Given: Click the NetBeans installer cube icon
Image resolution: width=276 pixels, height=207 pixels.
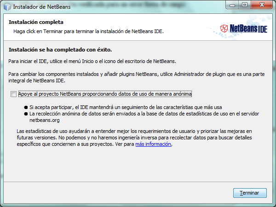Looking at the screenshot, I should point(7,7).
